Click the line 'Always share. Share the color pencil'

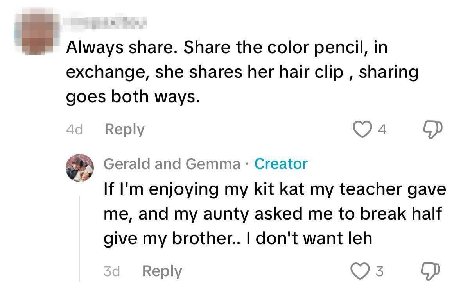[x=226, y=48]
